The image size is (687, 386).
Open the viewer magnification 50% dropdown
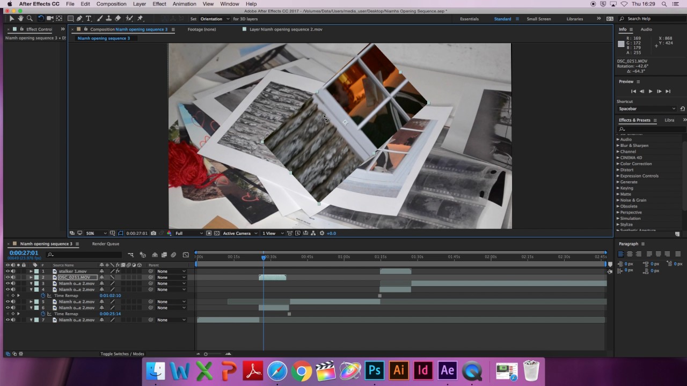pyautogui.click(x=97, y=233)
